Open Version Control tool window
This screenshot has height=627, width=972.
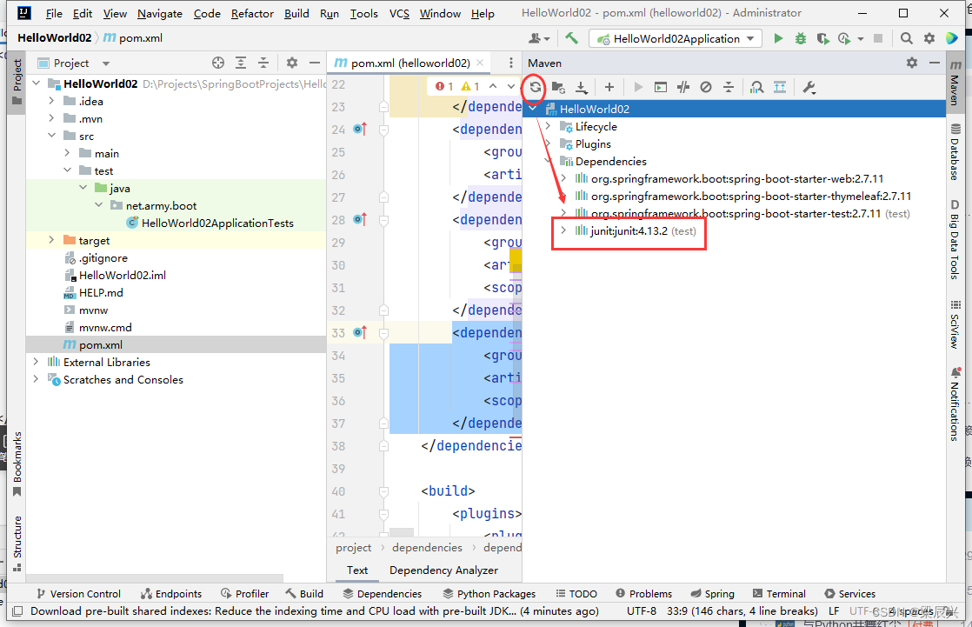click(x=78, y=593)
